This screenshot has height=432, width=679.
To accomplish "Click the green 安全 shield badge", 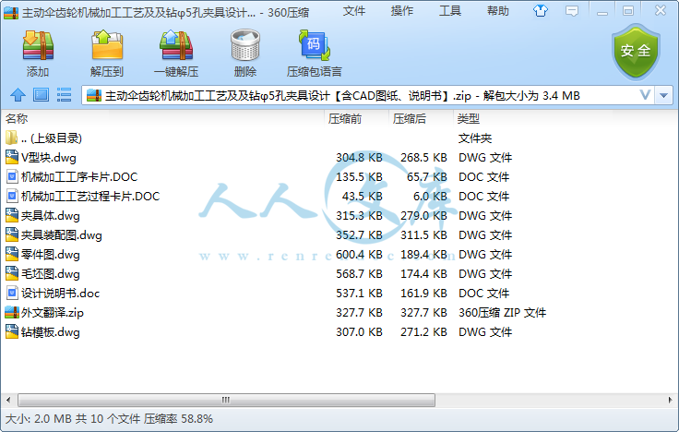I will (x=636, y=52).
